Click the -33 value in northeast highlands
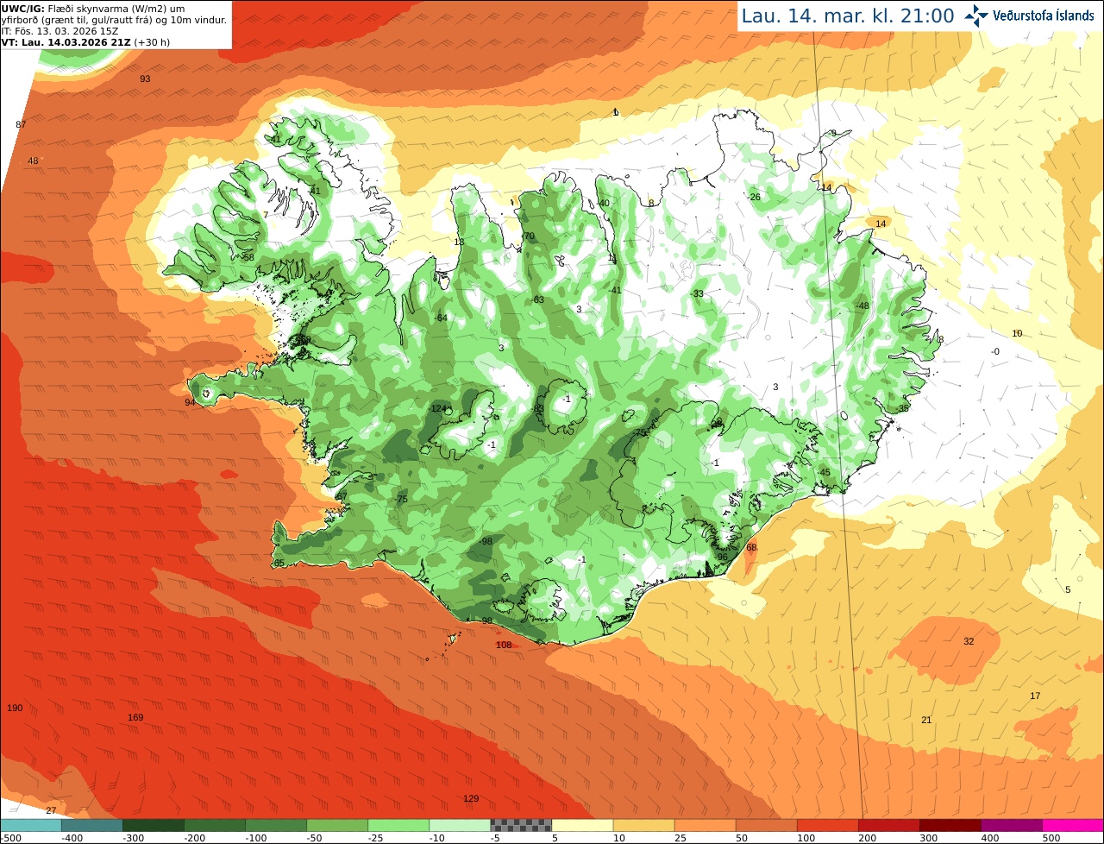The height and width of the screenshot is (844, 1104). (697, 293)
